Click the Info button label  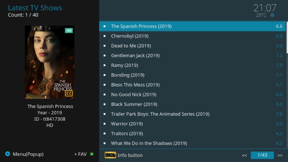pyautogui.click(x=130, y=155)
